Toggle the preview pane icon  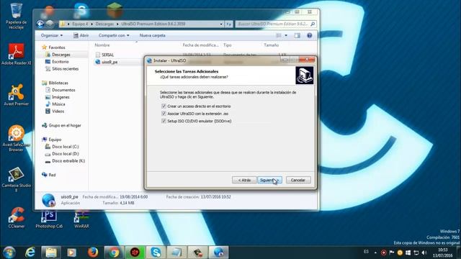[297, 35]
